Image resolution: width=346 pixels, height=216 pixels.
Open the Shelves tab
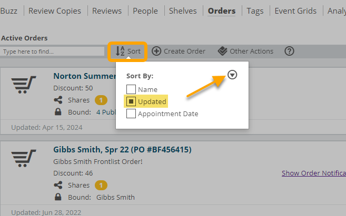point(183,11)
